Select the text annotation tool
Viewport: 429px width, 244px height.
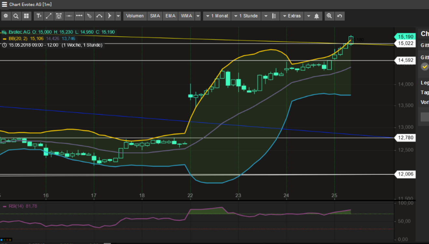coord(39,16)
